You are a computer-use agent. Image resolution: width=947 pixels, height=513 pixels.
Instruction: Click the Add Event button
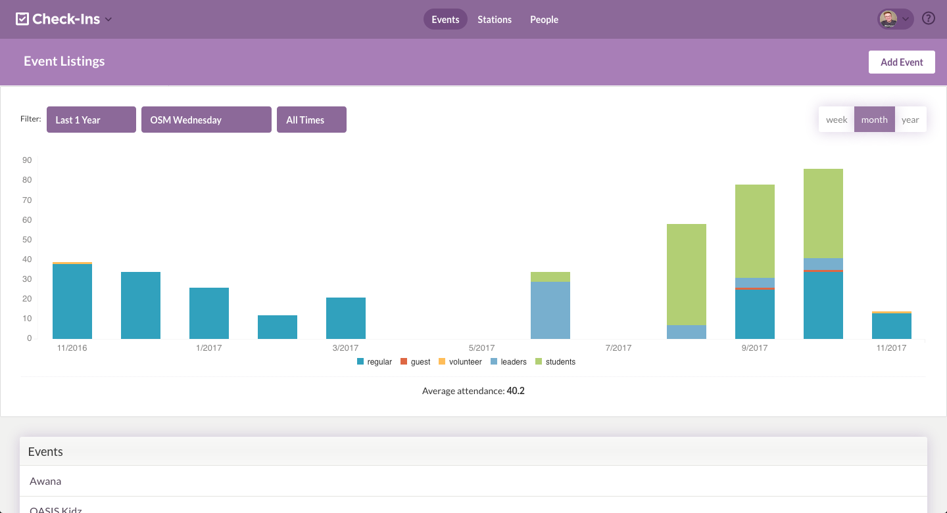coord(902,62)
